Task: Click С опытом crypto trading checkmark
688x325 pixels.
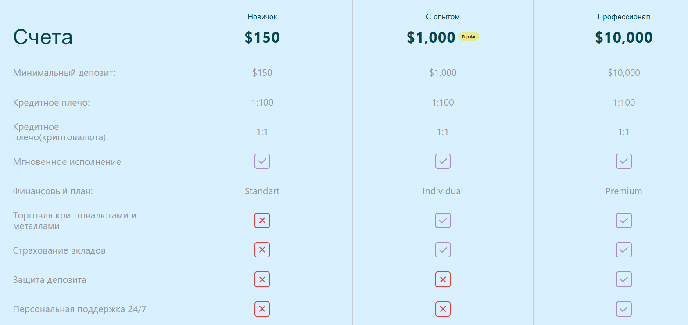Action: click(443, 221)
